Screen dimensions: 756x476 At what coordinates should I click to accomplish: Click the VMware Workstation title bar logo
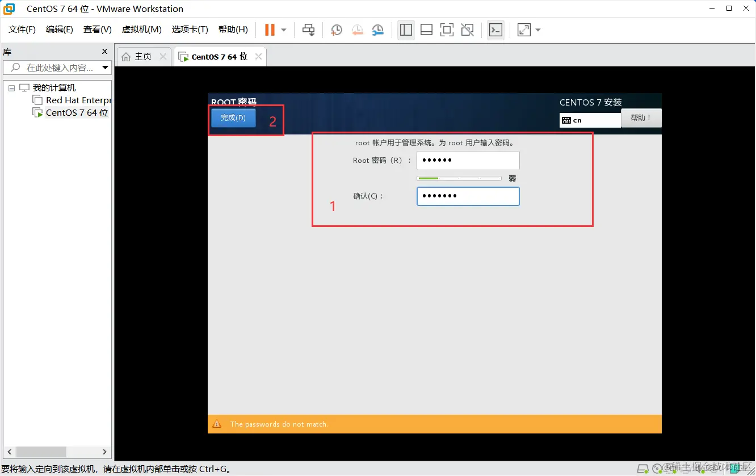click(10, 9)
